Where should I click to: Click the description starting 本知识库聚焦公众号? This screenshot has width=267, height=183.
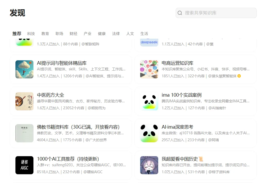tap(206, 69)
